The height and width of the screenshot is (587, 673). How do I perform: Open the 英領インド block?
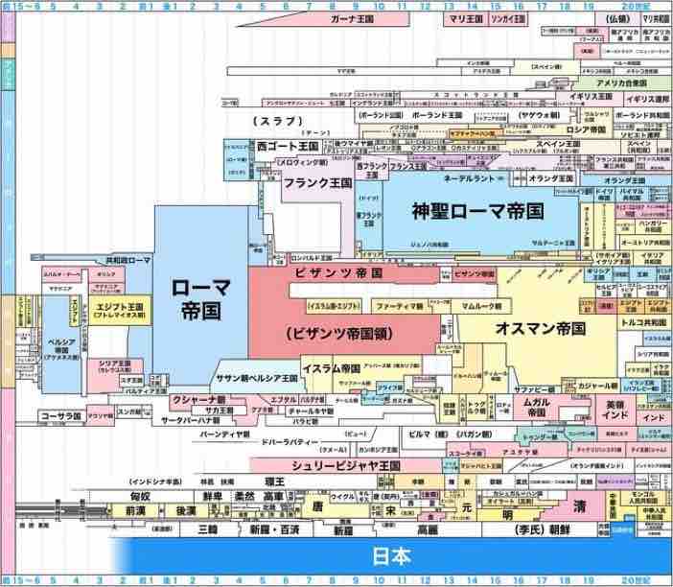click(x=615, y=410)
